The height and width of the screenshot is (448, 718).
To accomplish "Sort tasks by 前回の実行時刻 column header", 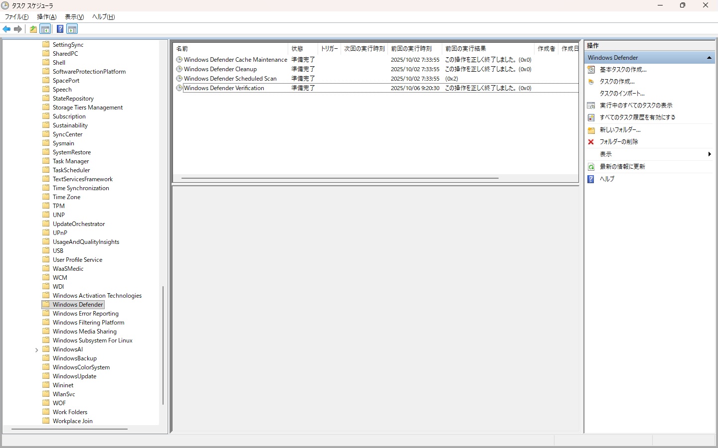I will pos(411,49).
